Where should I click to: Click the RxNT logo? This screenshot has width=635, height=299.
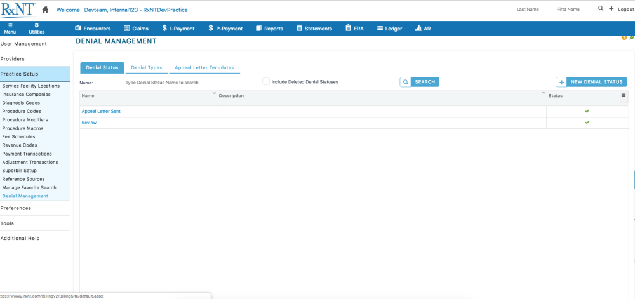(x=18, y=10)
